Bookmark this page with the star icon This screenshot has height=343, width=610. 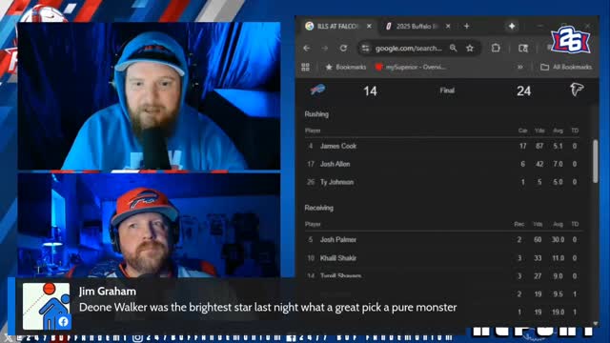[470, 49]
